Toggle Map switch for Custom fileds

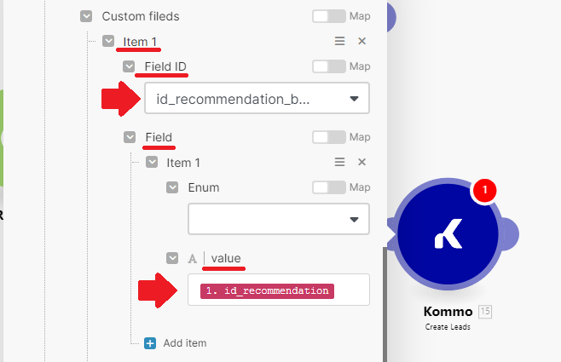pyautogui.click(x=329, y=16)
